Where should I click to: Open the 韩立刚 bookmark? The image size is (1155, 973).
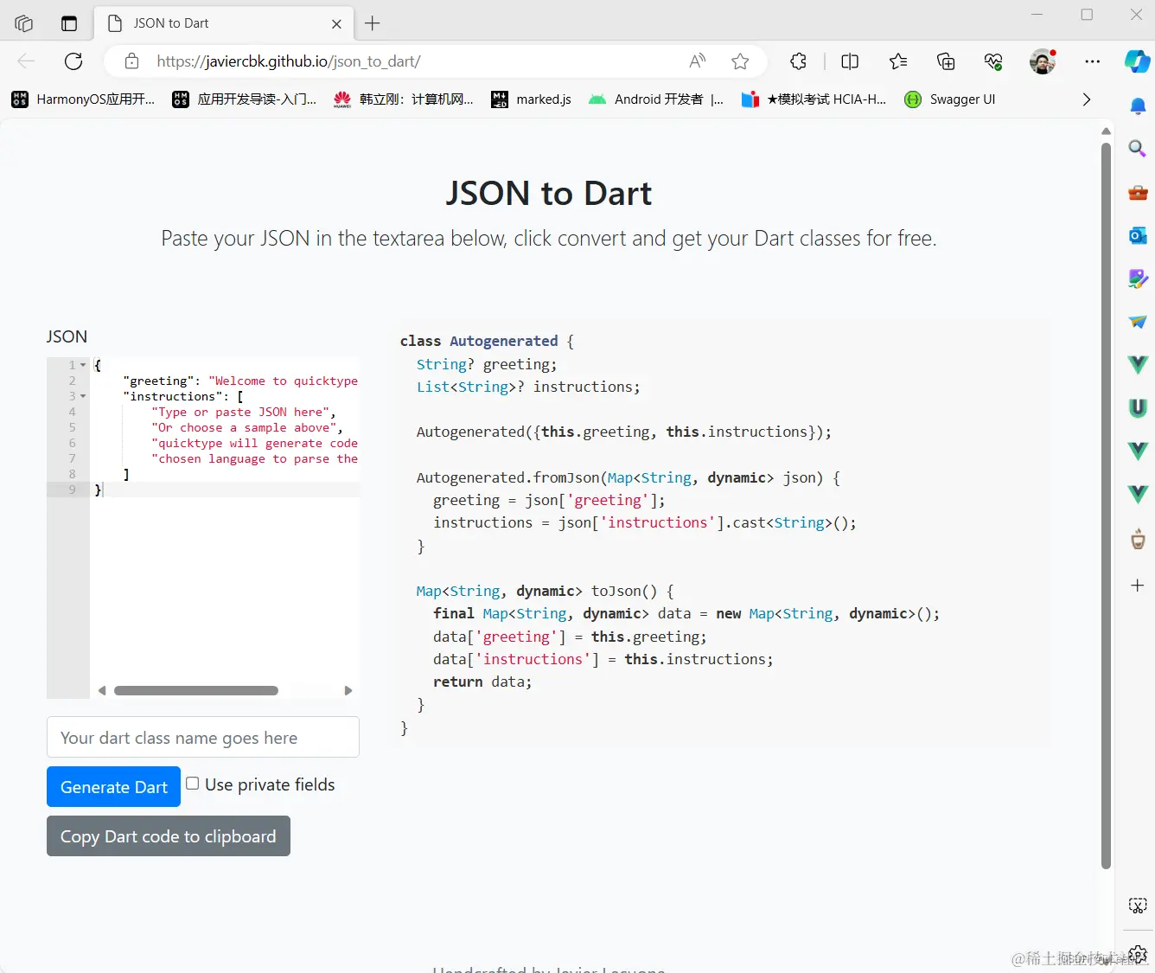click(x=404, y=99)
